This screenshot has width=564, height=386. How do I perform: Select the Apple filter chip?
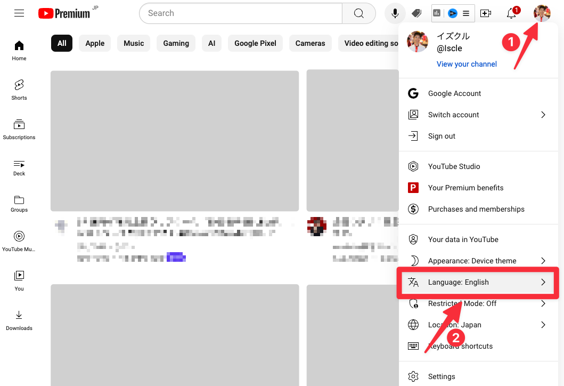tap(95, 43)
